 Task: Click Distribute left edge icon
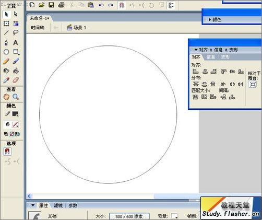tap(223, 84)
